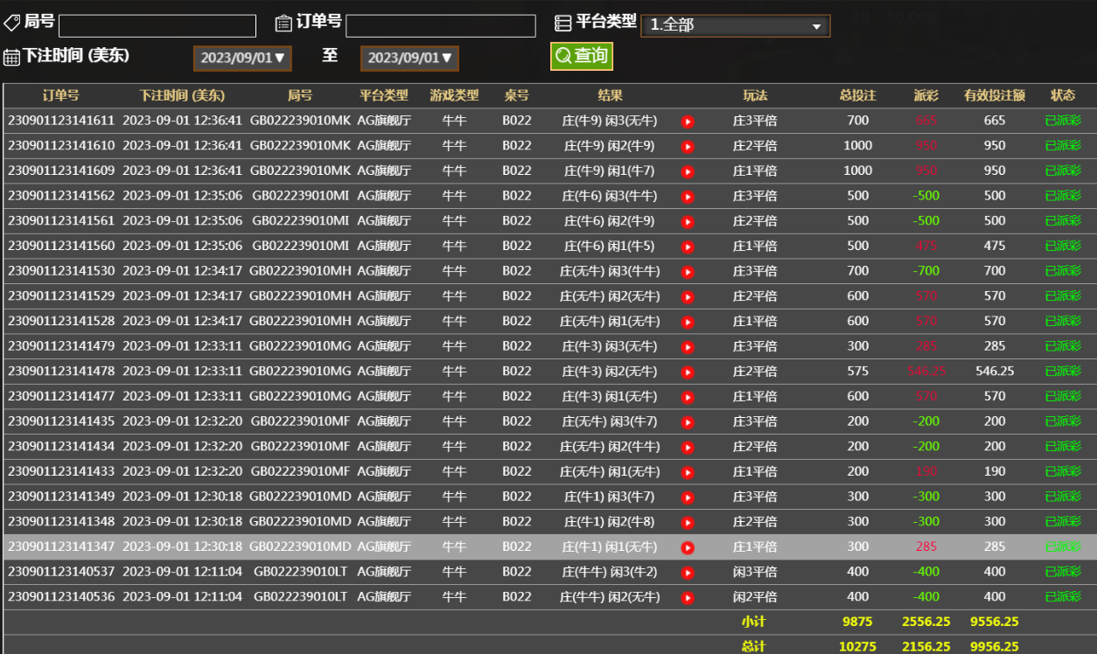Play result video for order 230901123141530
The image size is (1097, 654).
pyautogui.click(x=688, y=272)
